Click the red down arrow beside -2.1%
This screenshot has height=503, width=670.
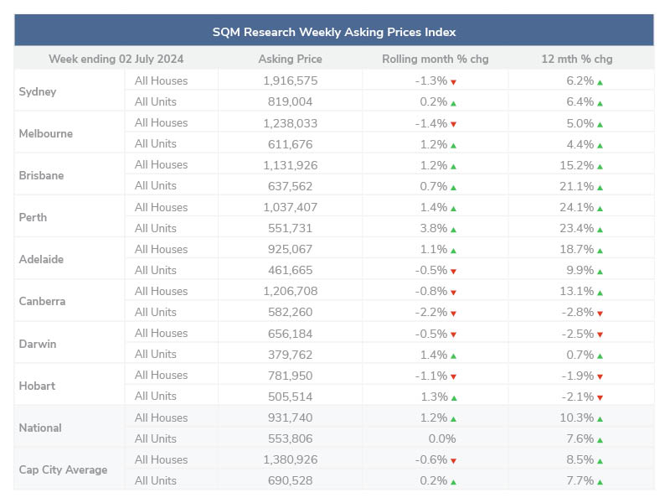[600, 397]
